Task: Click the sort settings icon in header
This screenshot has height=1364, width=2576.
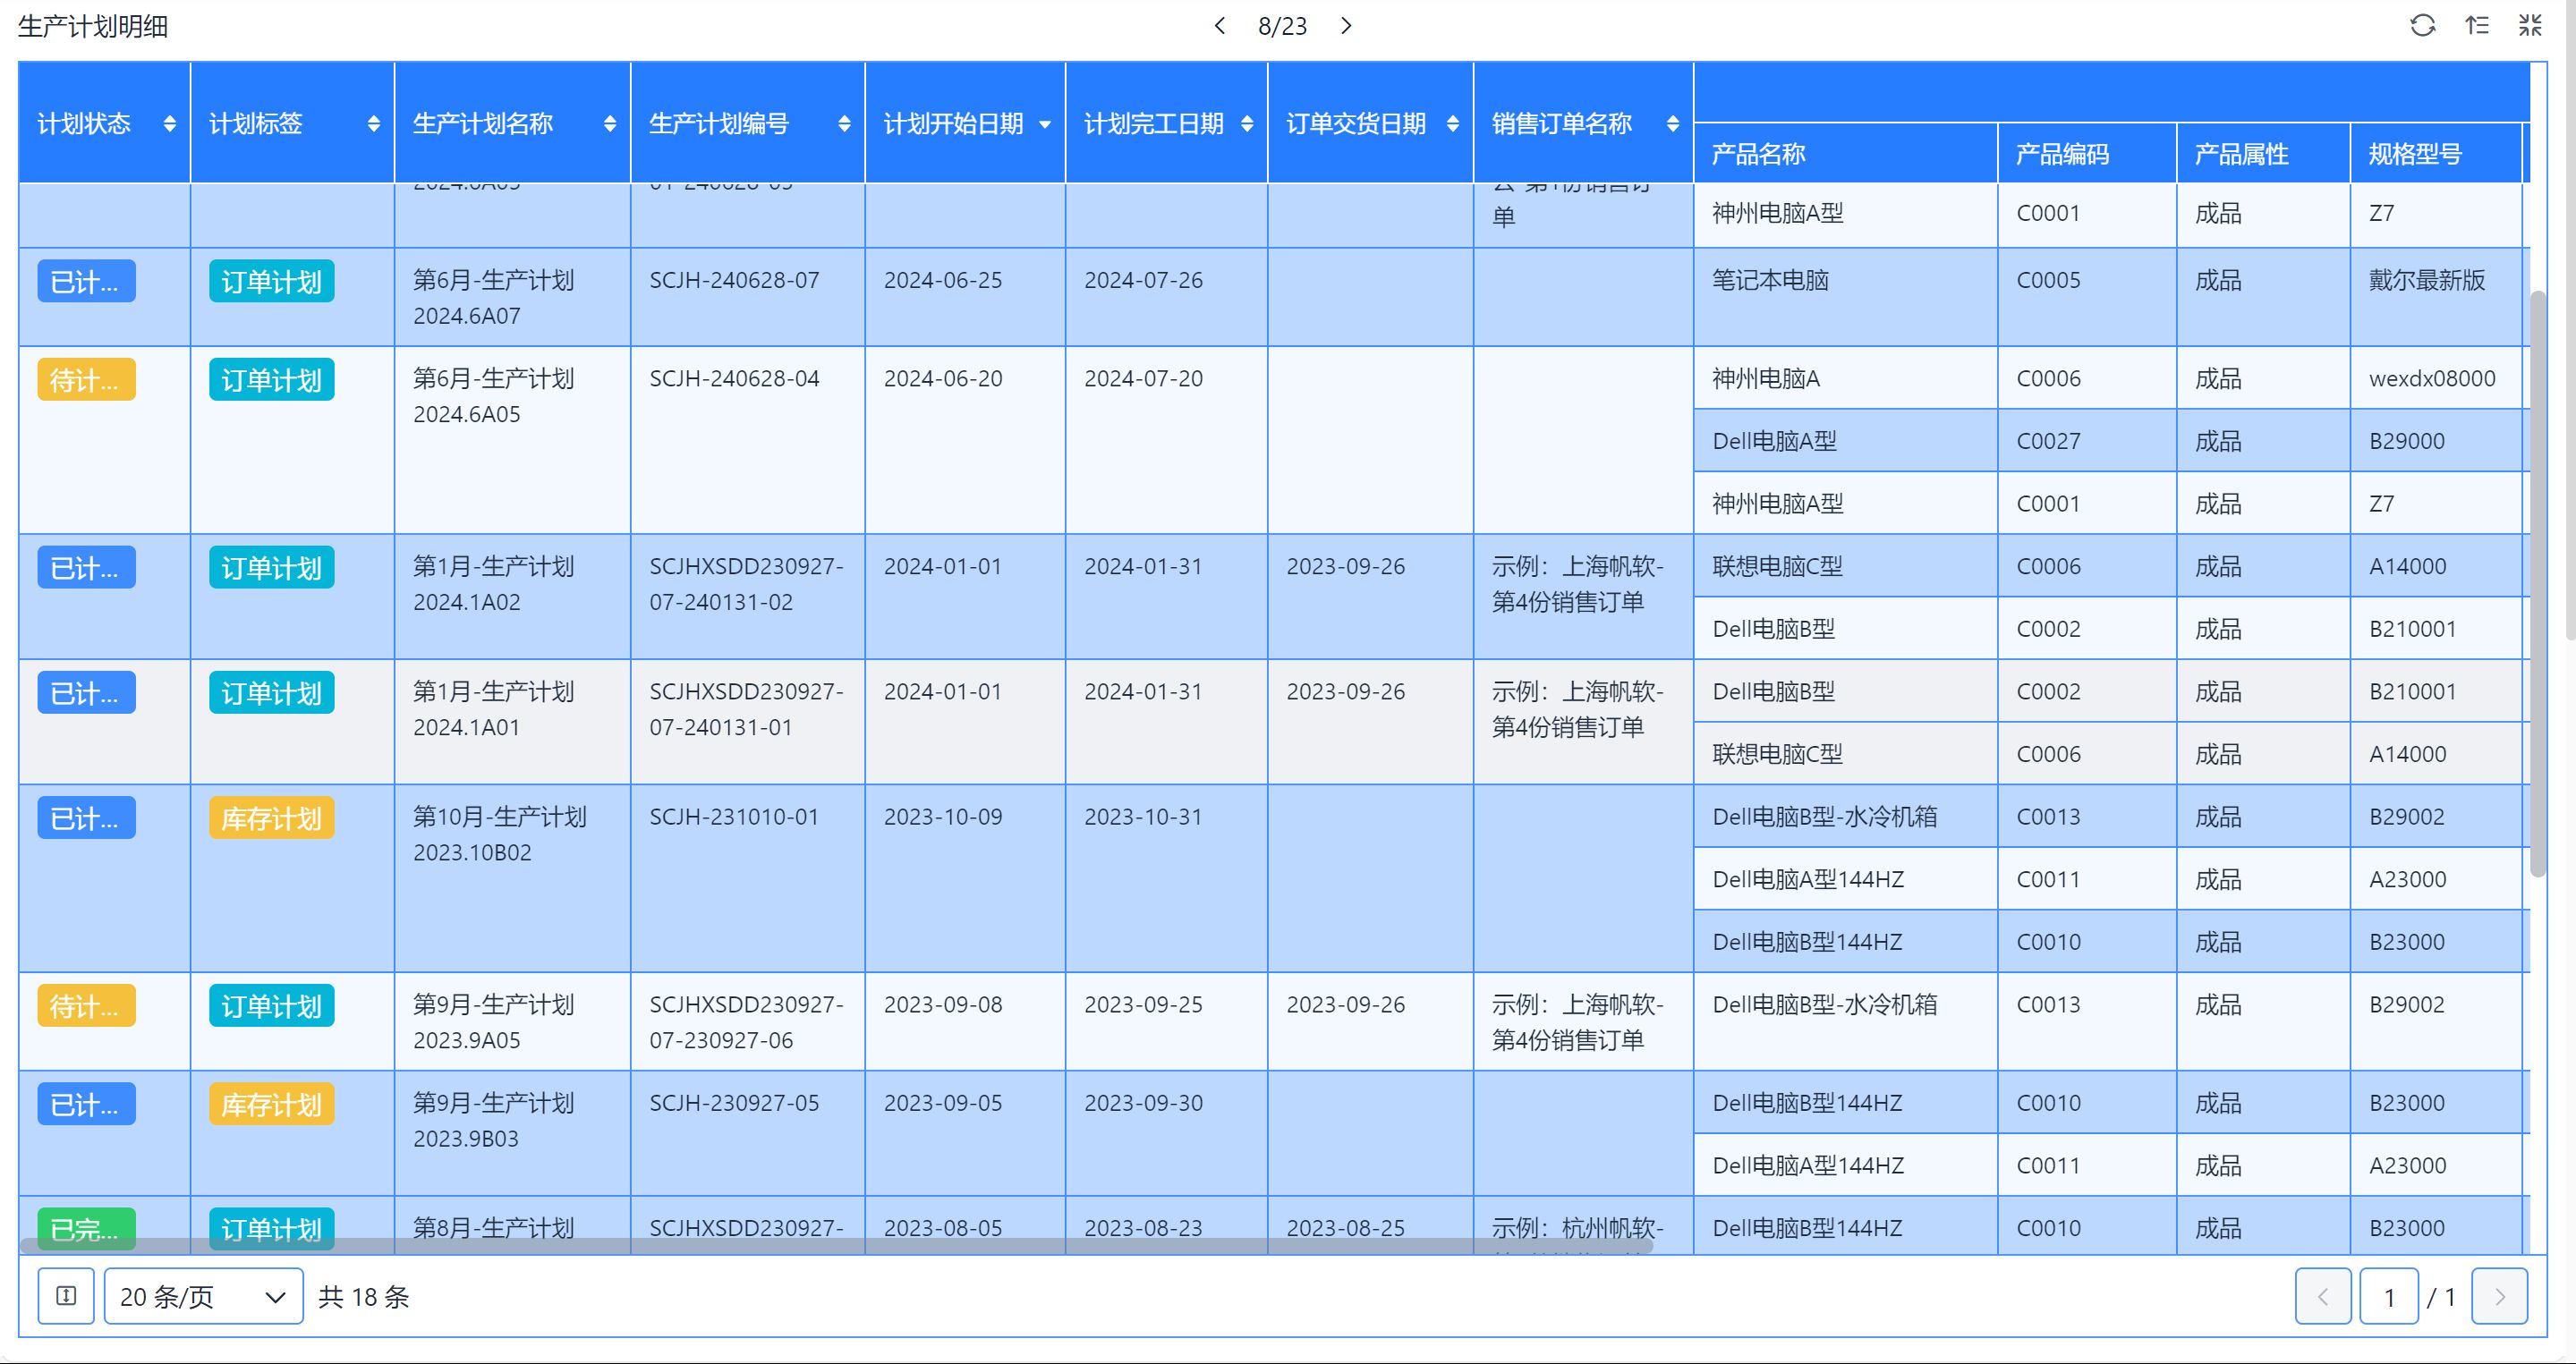Action: pos(2477,26)
